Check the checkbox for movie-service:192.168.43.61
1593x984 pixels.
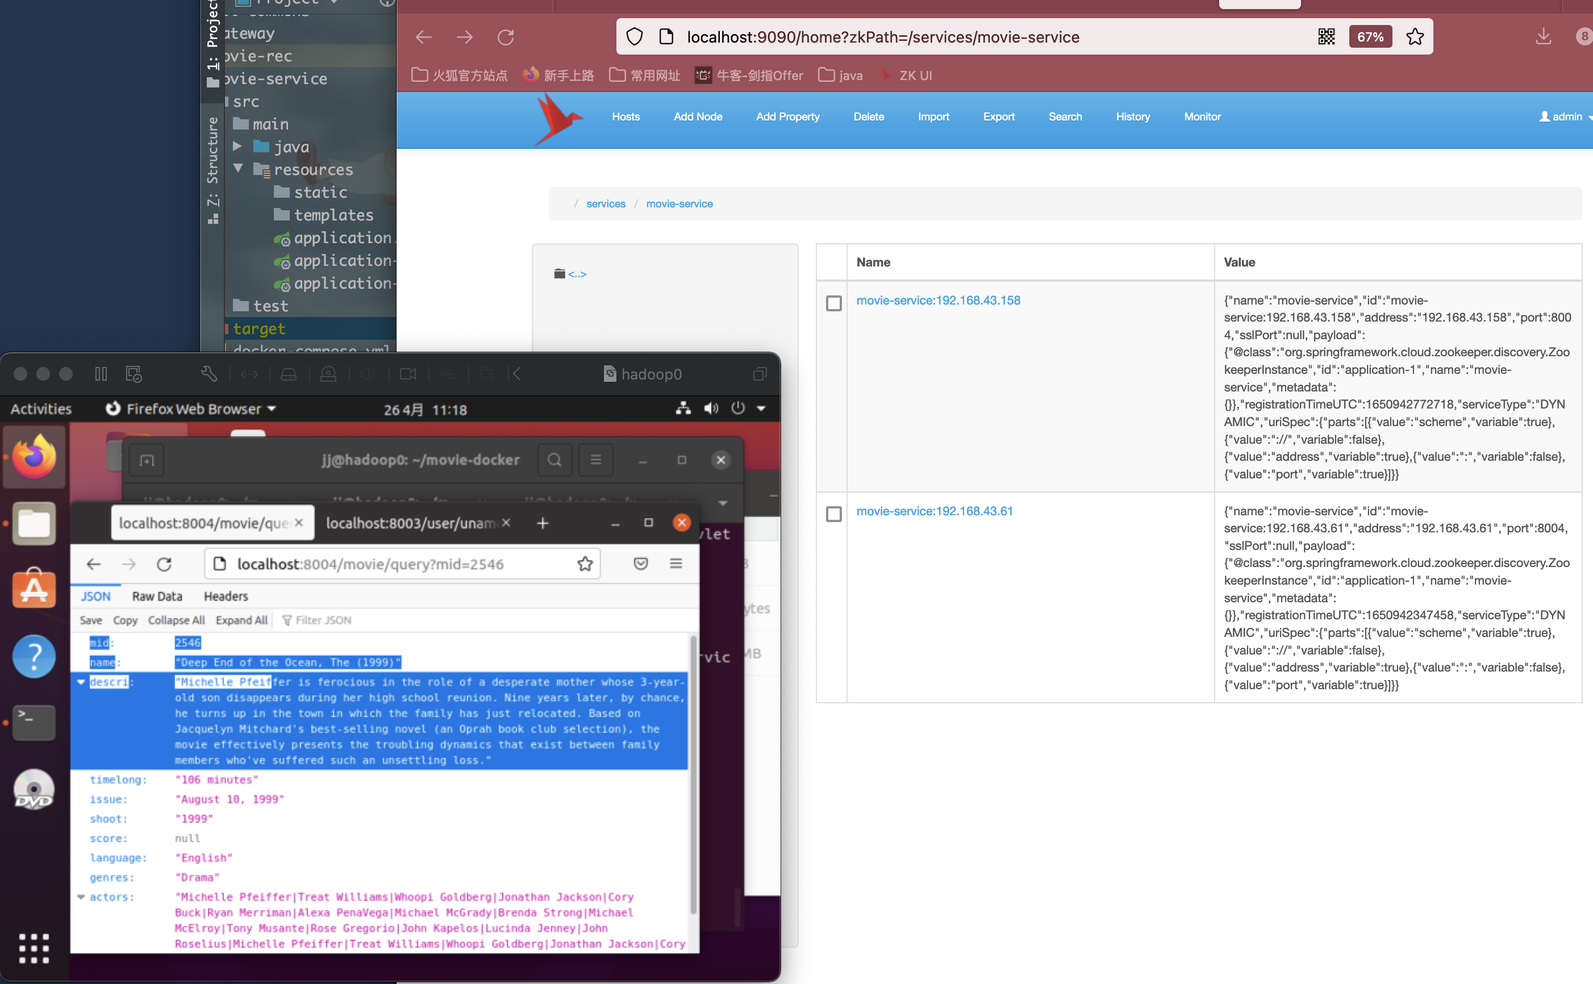pos(833,514)
